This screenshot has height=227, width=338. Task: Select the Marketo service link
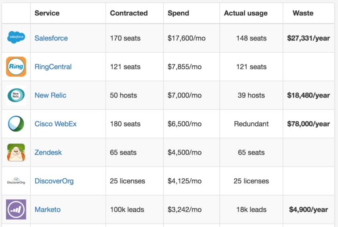[x=48, y=209]
